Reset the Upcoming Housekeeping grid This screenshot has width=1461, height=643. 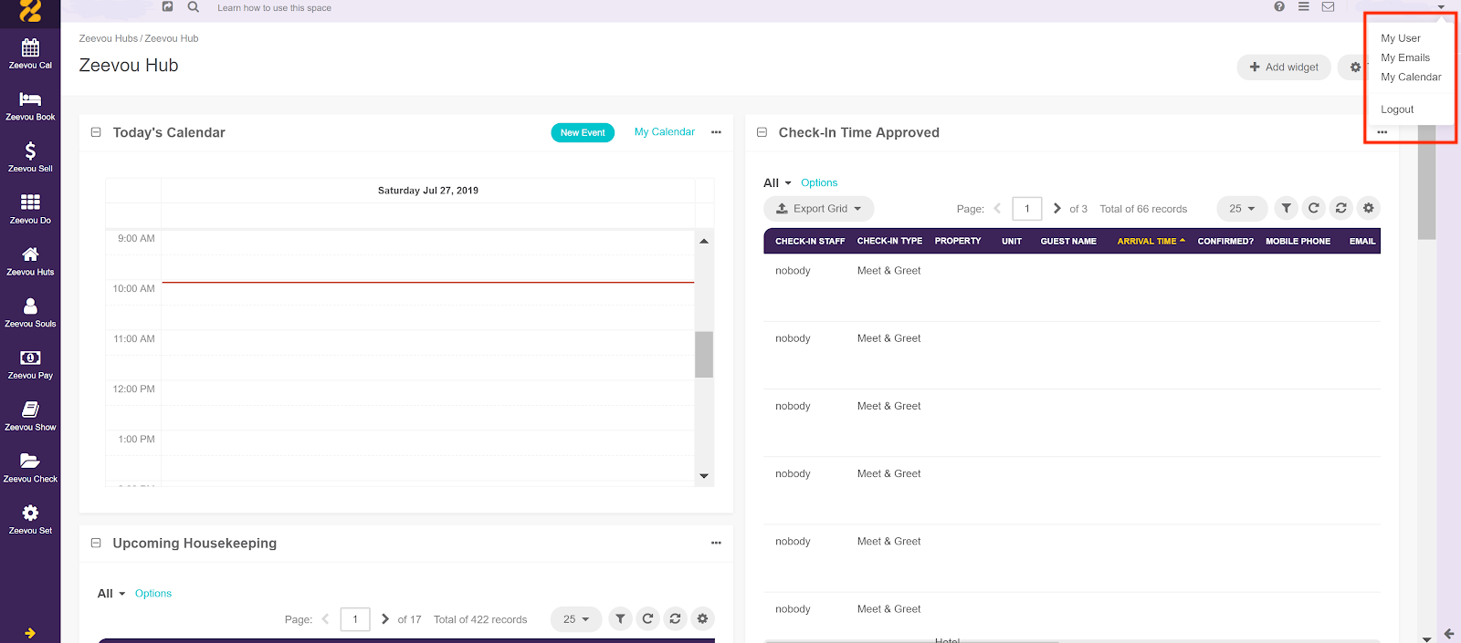[675, 618]
